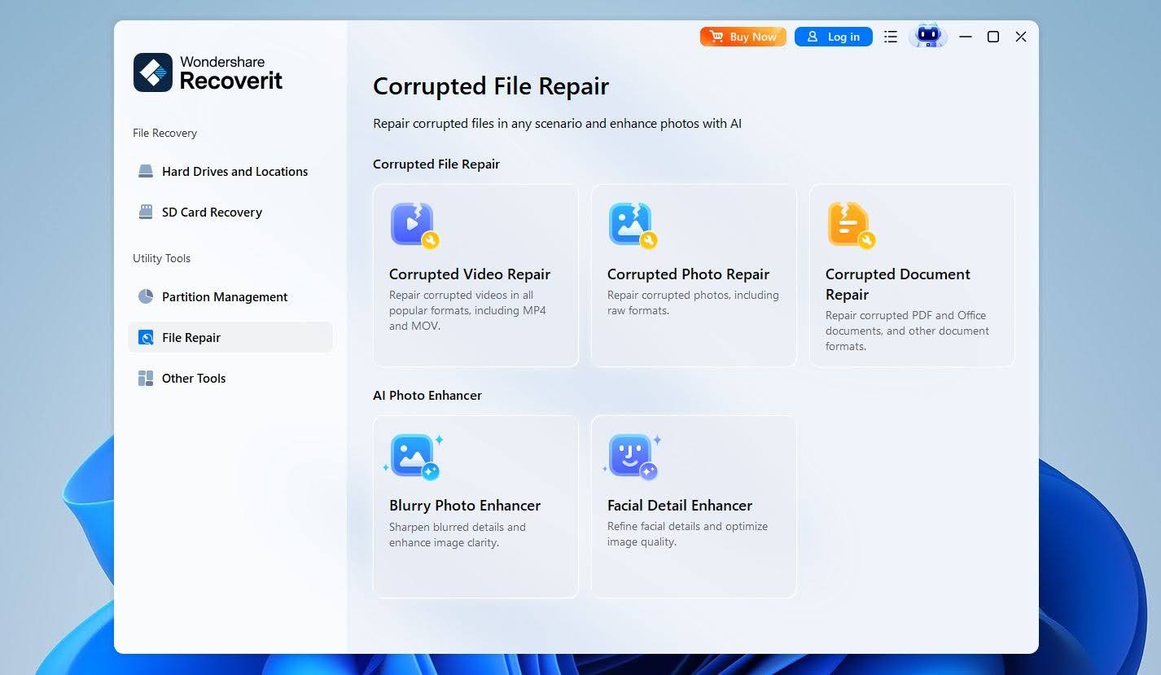Click "Sharpen blurred details and enhance image clarity." text

(x=458, y=534)
